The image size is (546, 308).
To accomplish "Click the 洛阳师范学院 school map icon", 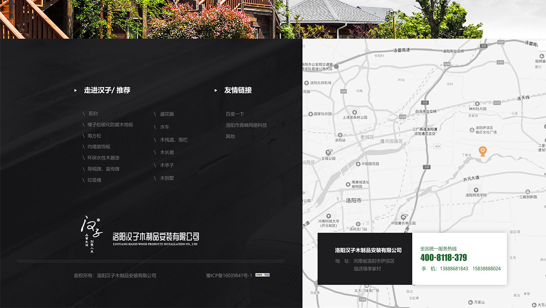I will (475, 190).
